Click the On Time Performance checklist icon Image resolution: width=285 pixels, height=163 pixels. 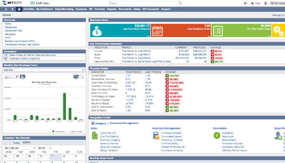[x=218, y=30]
